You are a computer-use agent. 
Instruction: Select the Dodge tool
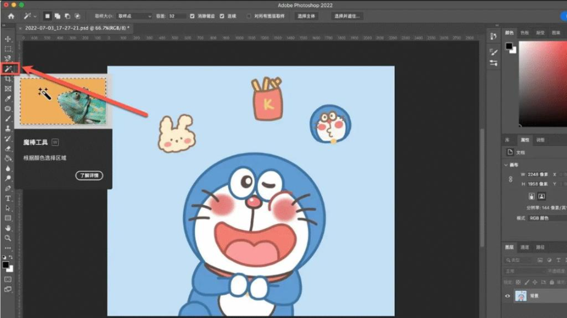click(7, 178)
